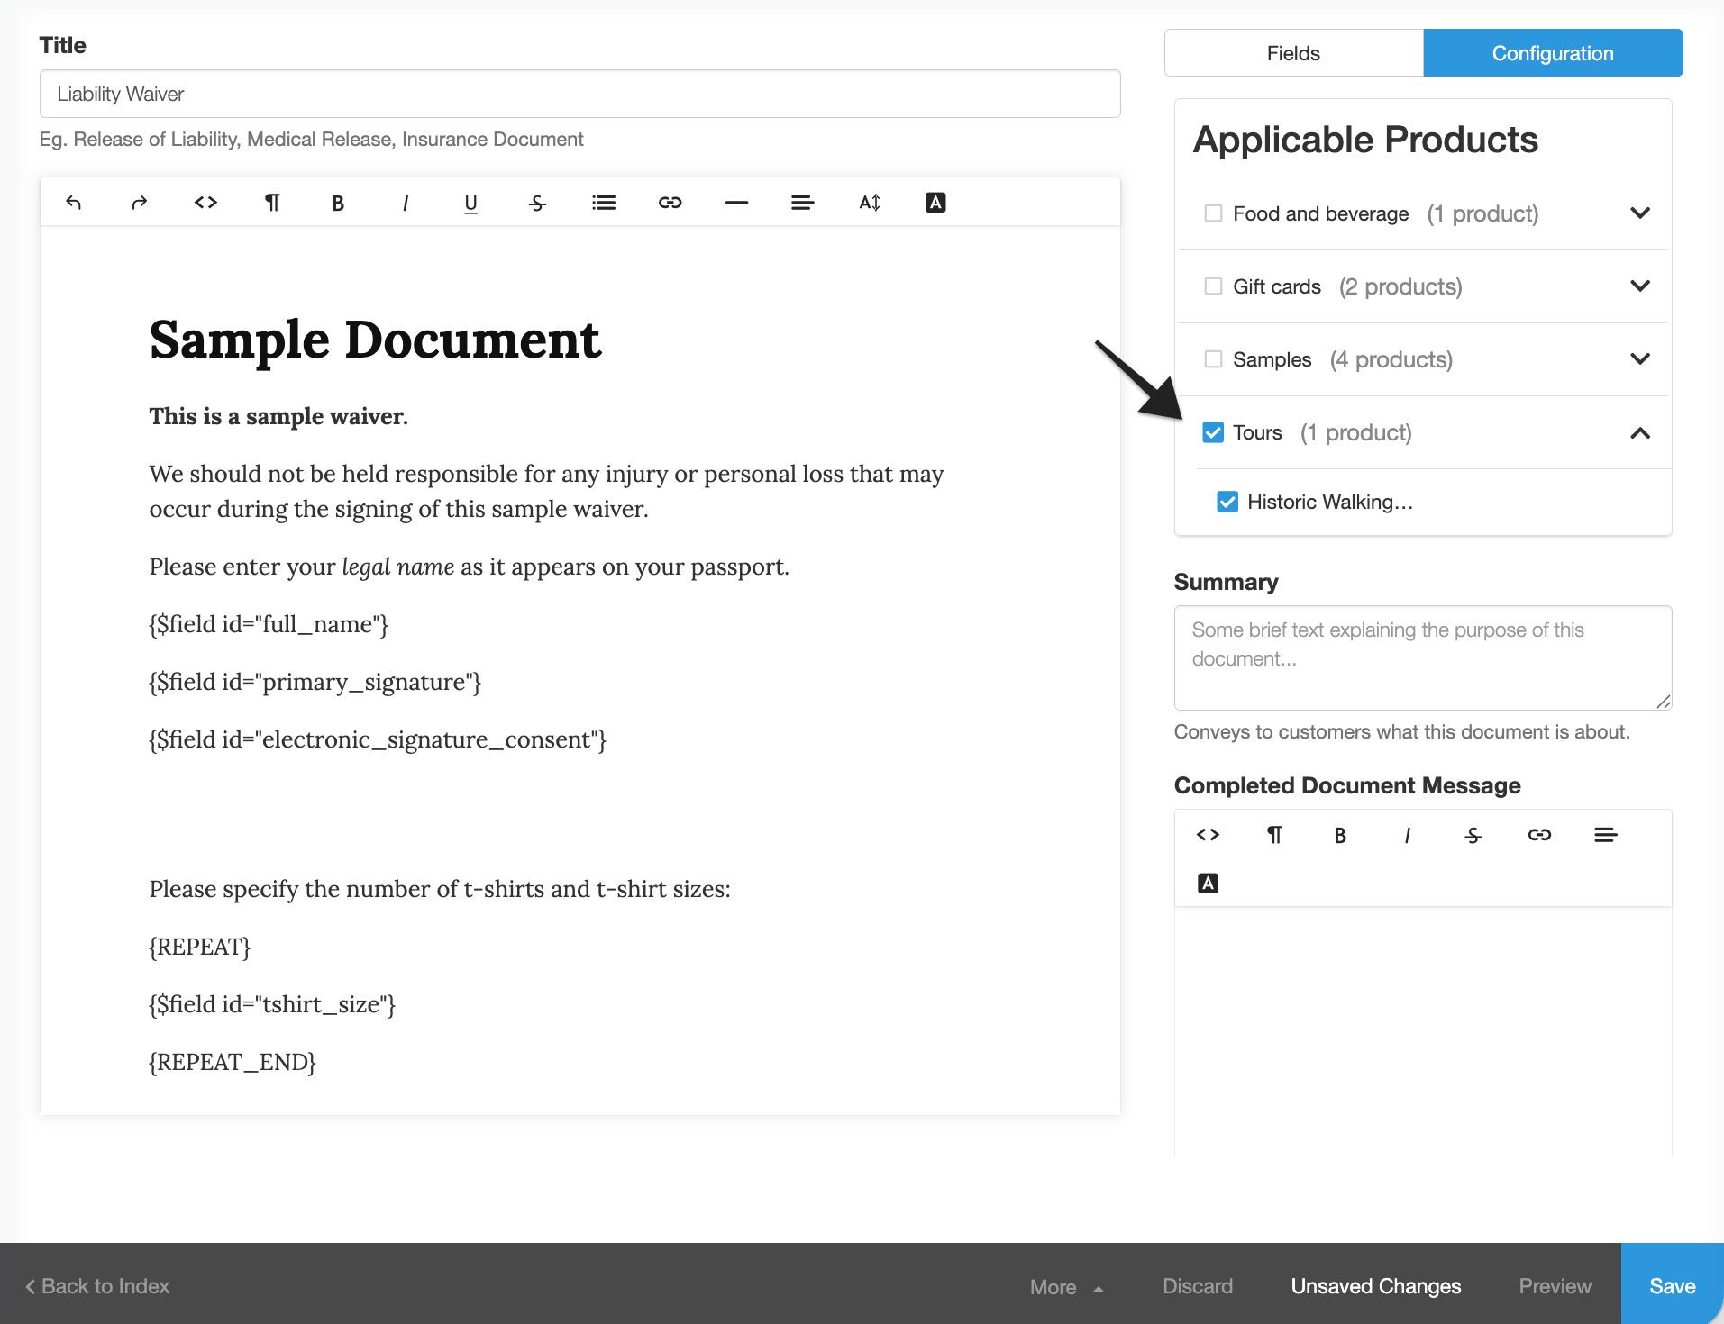Collapse the Tours category
The width and height of the screenshot is (1724, 1324).
1640,433
